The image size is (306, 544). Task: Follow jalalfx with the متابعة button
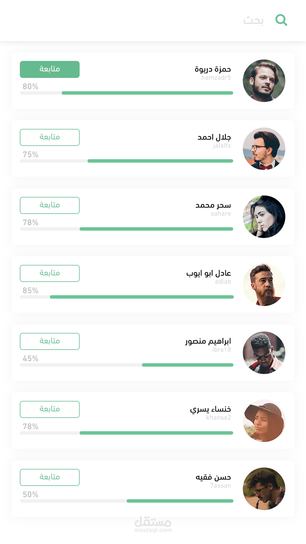coord(50,137)
